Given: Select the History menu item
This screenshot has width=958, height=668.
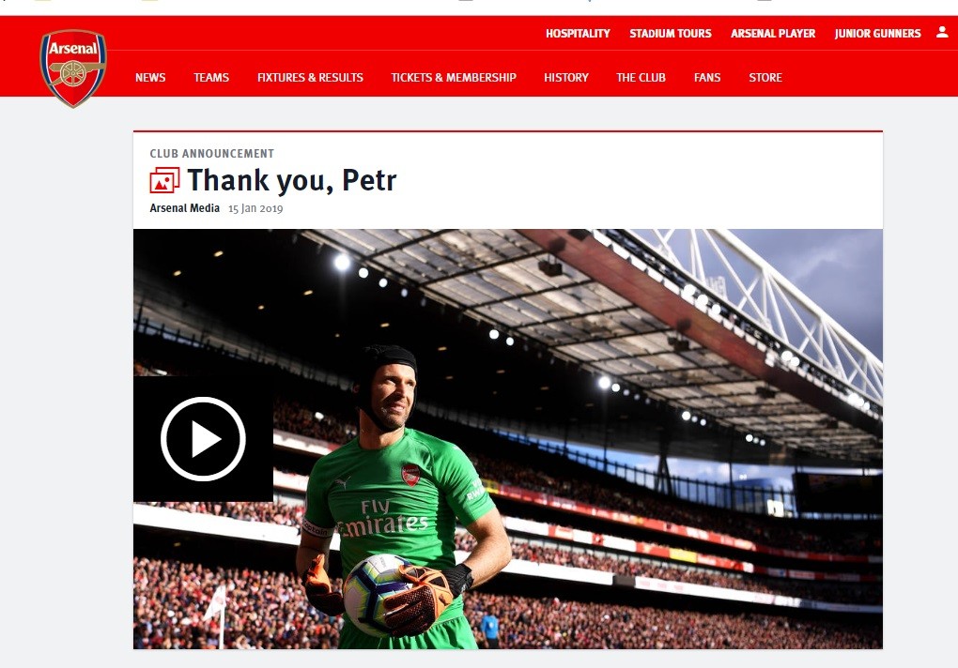Looking at the screenshot, I should 566,78.
